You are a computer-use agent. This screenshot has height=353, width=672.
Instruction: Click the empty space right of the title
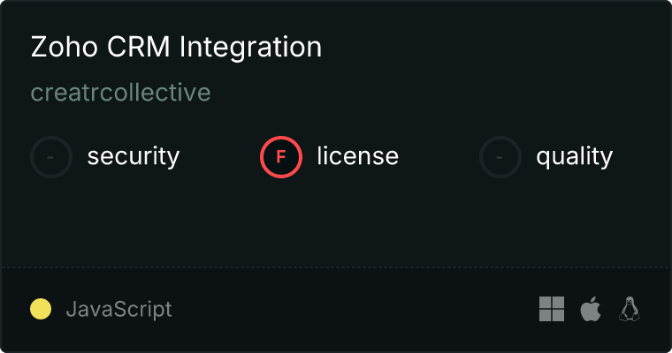click(495, 48)
